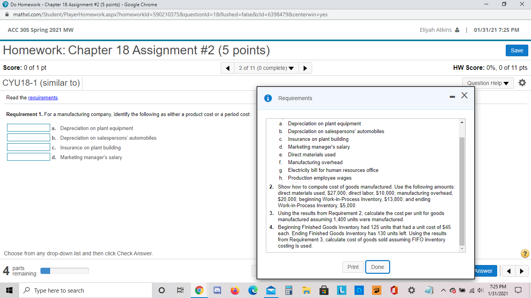Click the Save button
The width and height of the screenshot is (531, 298).
(517, 50)
